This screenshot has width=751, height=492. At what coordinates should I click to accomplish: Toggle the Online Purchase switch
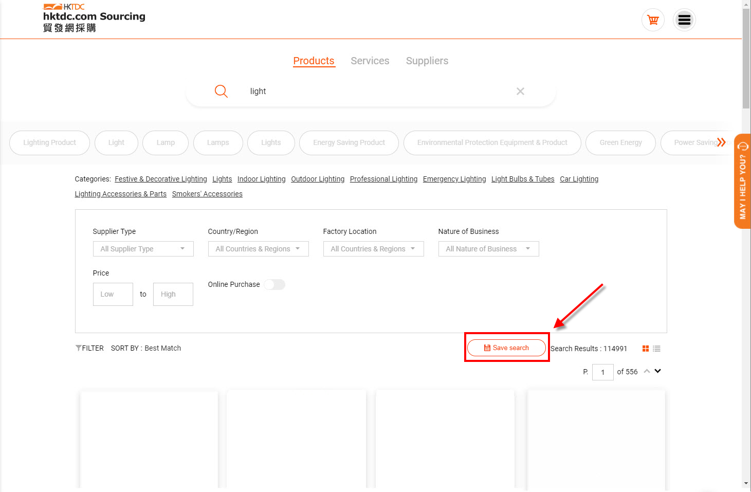(x=274, y=284)
